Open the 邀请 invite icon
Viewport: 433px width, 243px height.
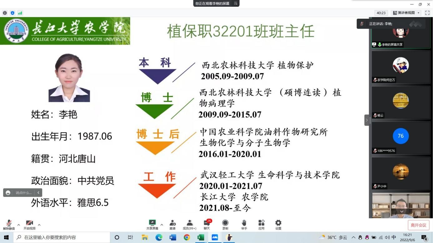[x=172, y=223]
